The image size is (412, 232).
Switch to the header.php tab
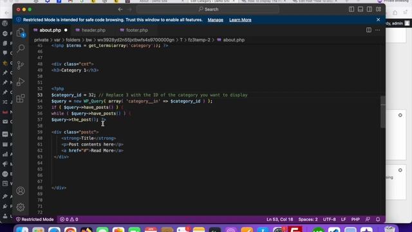click(93, 30)
